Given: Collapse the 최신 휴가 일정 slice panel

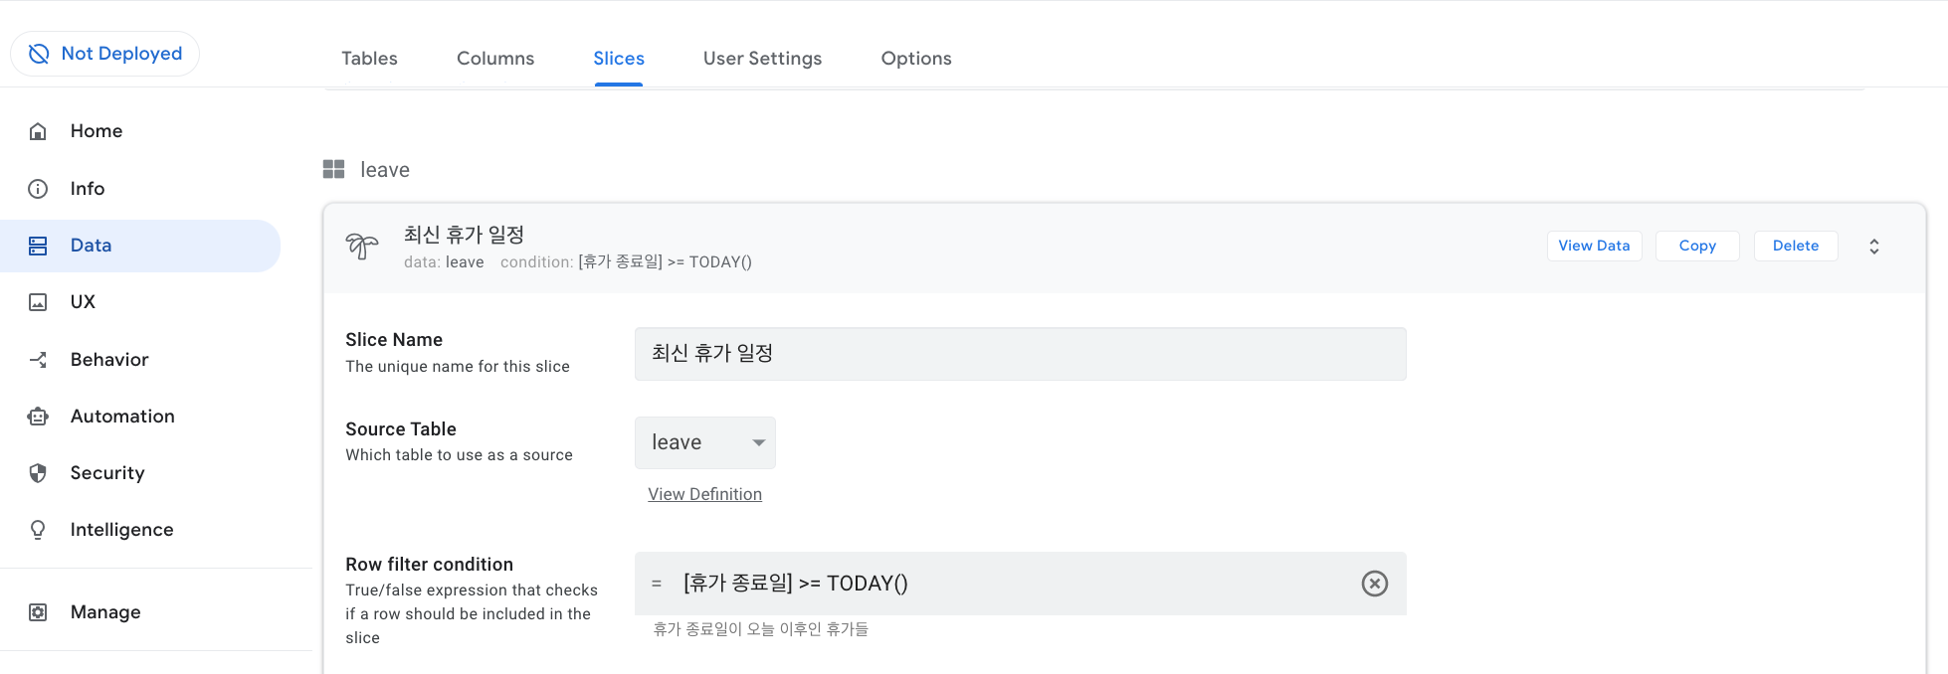Looking at the screenshot, I should coord(1873,246).
